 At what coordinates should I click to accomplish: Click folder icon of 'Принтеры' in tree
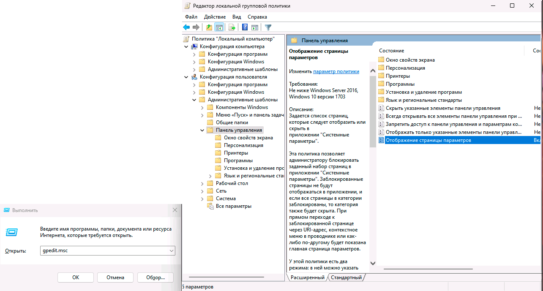[218, 153]
